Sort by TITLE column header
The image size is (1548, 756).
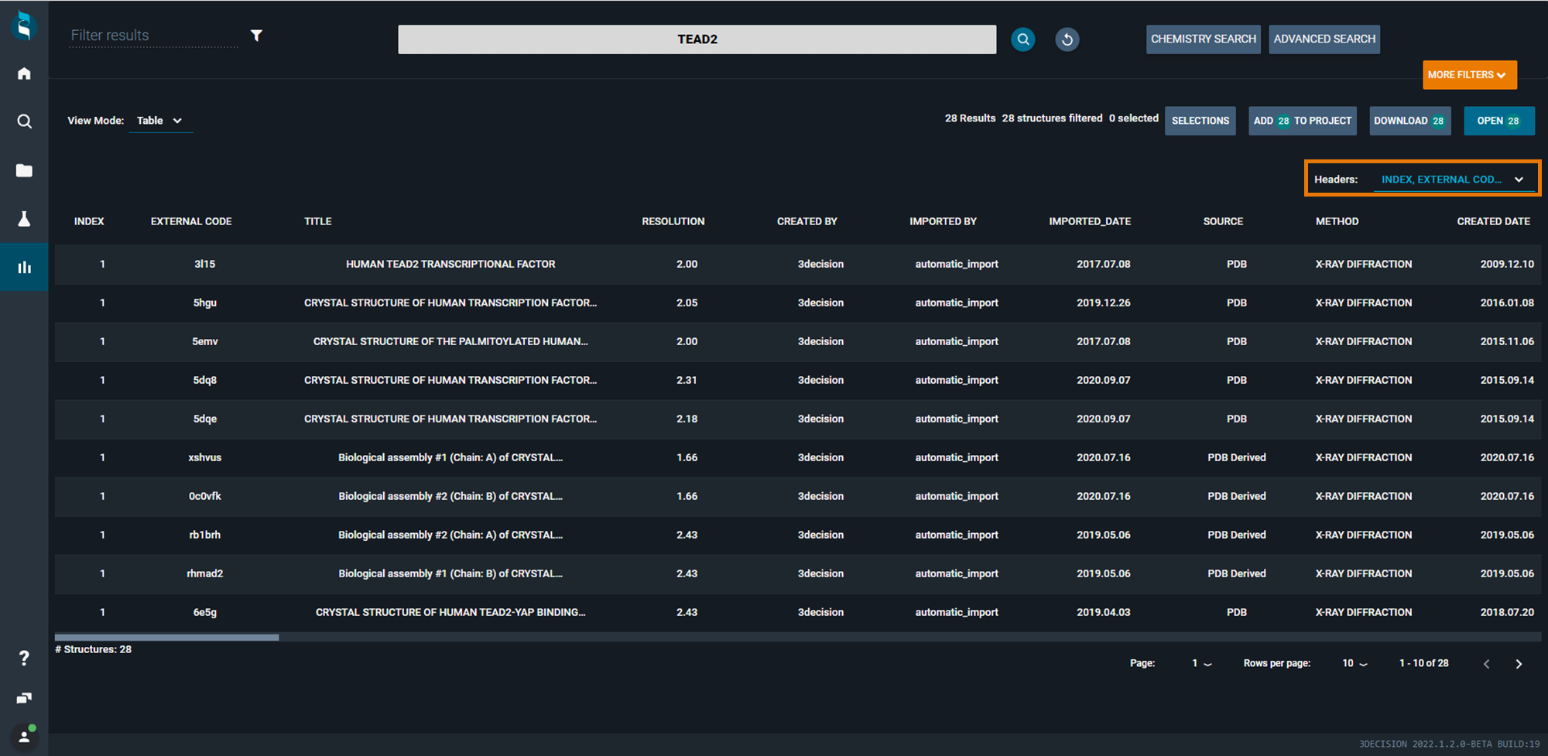(318, 221)
